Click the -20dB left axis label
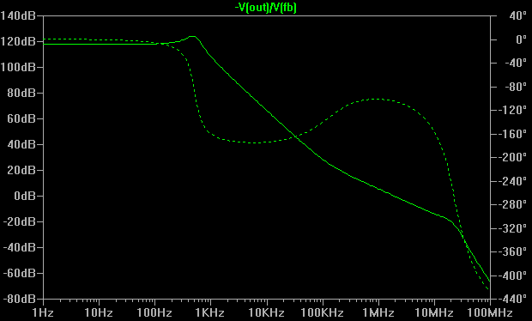 pyautogui.click(x=20, y=221)
